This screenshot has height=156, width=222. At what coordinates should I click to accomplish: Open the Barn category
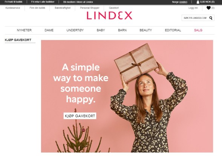tap(122, 30)
